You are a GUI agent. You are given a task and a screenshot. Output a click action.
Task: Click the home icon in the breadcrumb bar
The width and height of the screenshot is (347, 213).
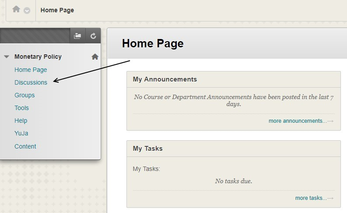(x=16, y=9)
